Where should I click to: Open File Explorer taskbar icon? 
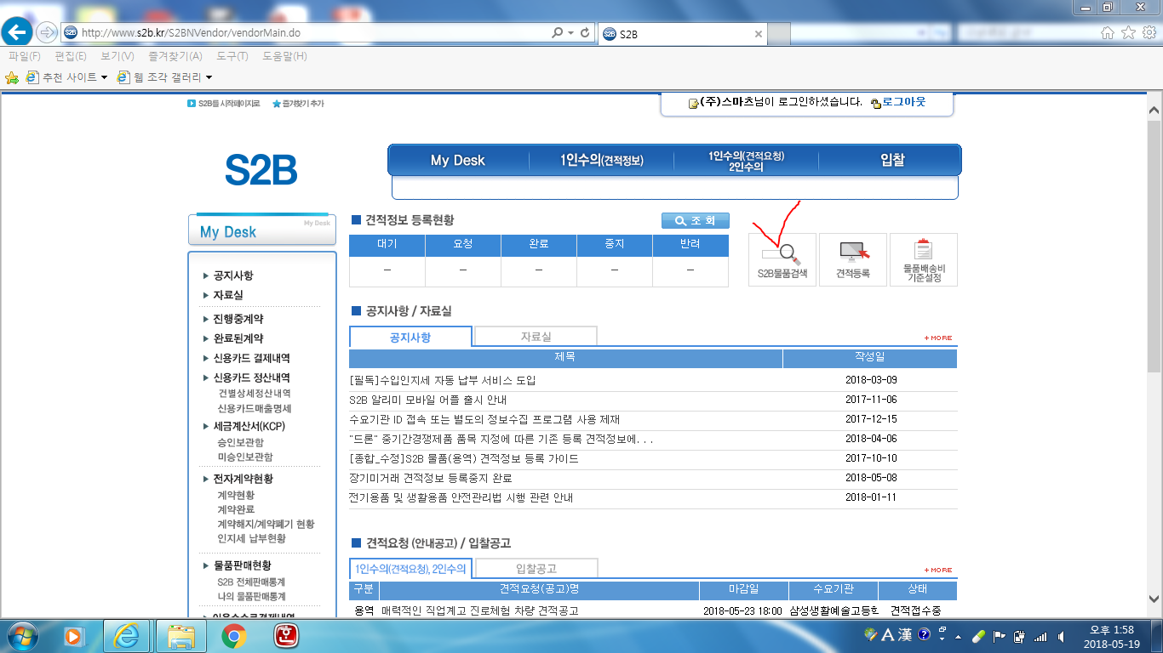click(x=182, y=635)
